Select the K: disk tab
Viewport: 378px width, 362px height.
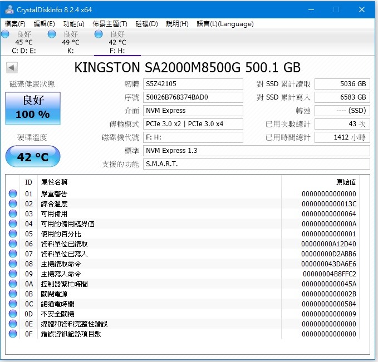click(x=71, y=42)
